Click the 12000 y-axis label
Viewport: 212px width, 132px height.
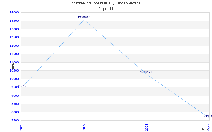(14, 46)
